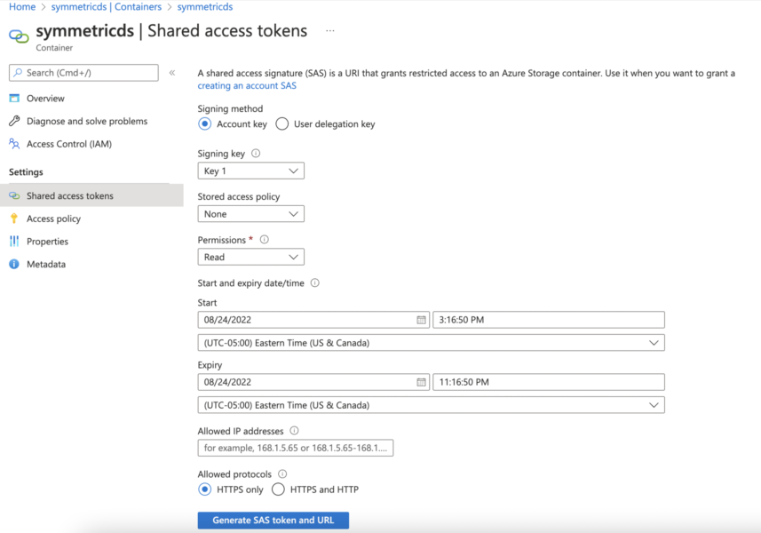Open the Start date calendar picker
The height and width of the screenshot is (533, 761).
click(421, 319)
